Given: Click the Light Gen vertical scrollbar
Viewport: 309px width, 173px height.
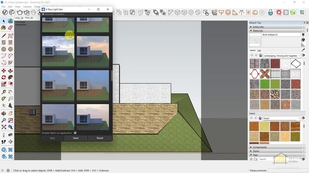Looking at the screenshot, I should click(x=112, y=75).
